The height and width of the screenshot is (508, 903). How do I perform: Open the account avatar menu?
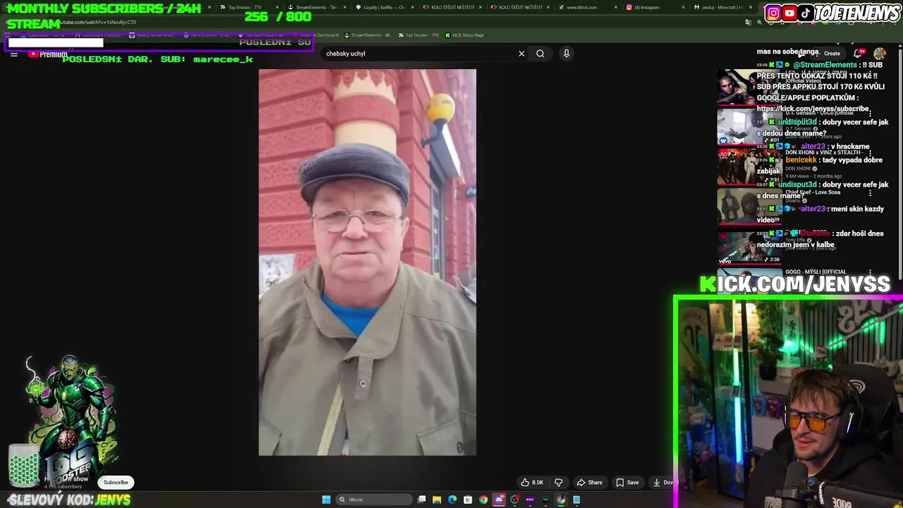coord(880,54)
